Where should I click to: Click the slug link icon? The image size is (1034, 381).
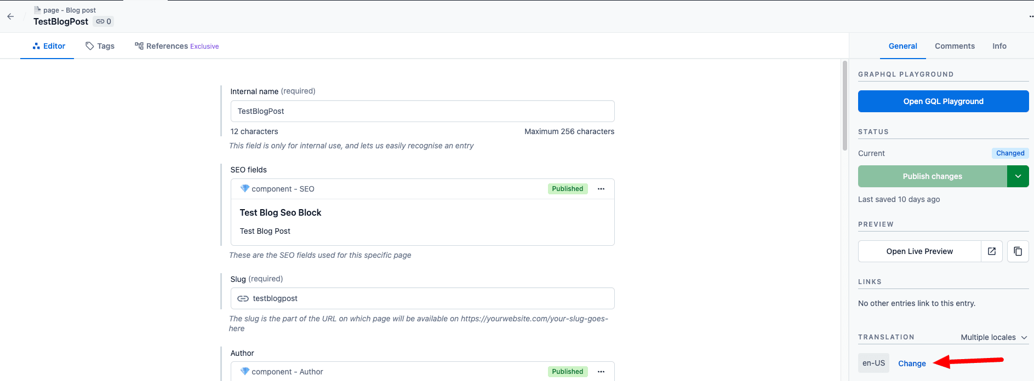[243, 298]
